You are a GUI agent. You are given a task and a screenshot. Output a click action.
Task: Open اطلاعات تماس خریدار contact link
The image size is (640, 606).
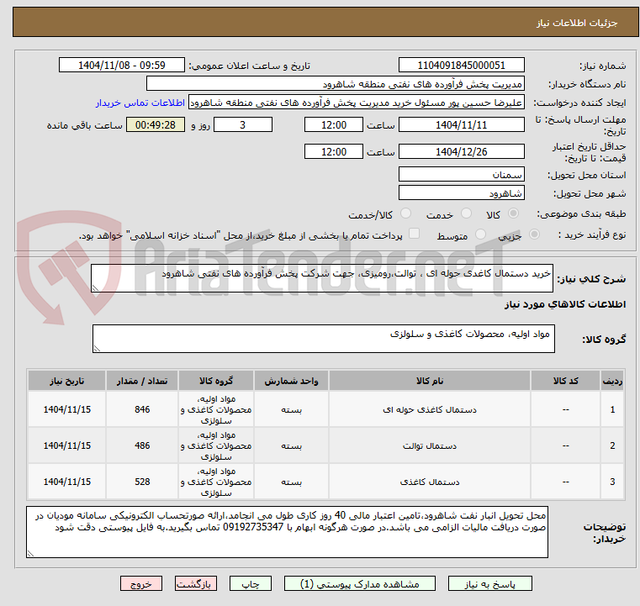click(x=140, y=103)
